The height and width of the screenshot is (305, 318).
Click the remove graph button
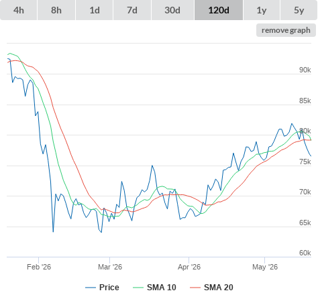click(x=286, y=30)
